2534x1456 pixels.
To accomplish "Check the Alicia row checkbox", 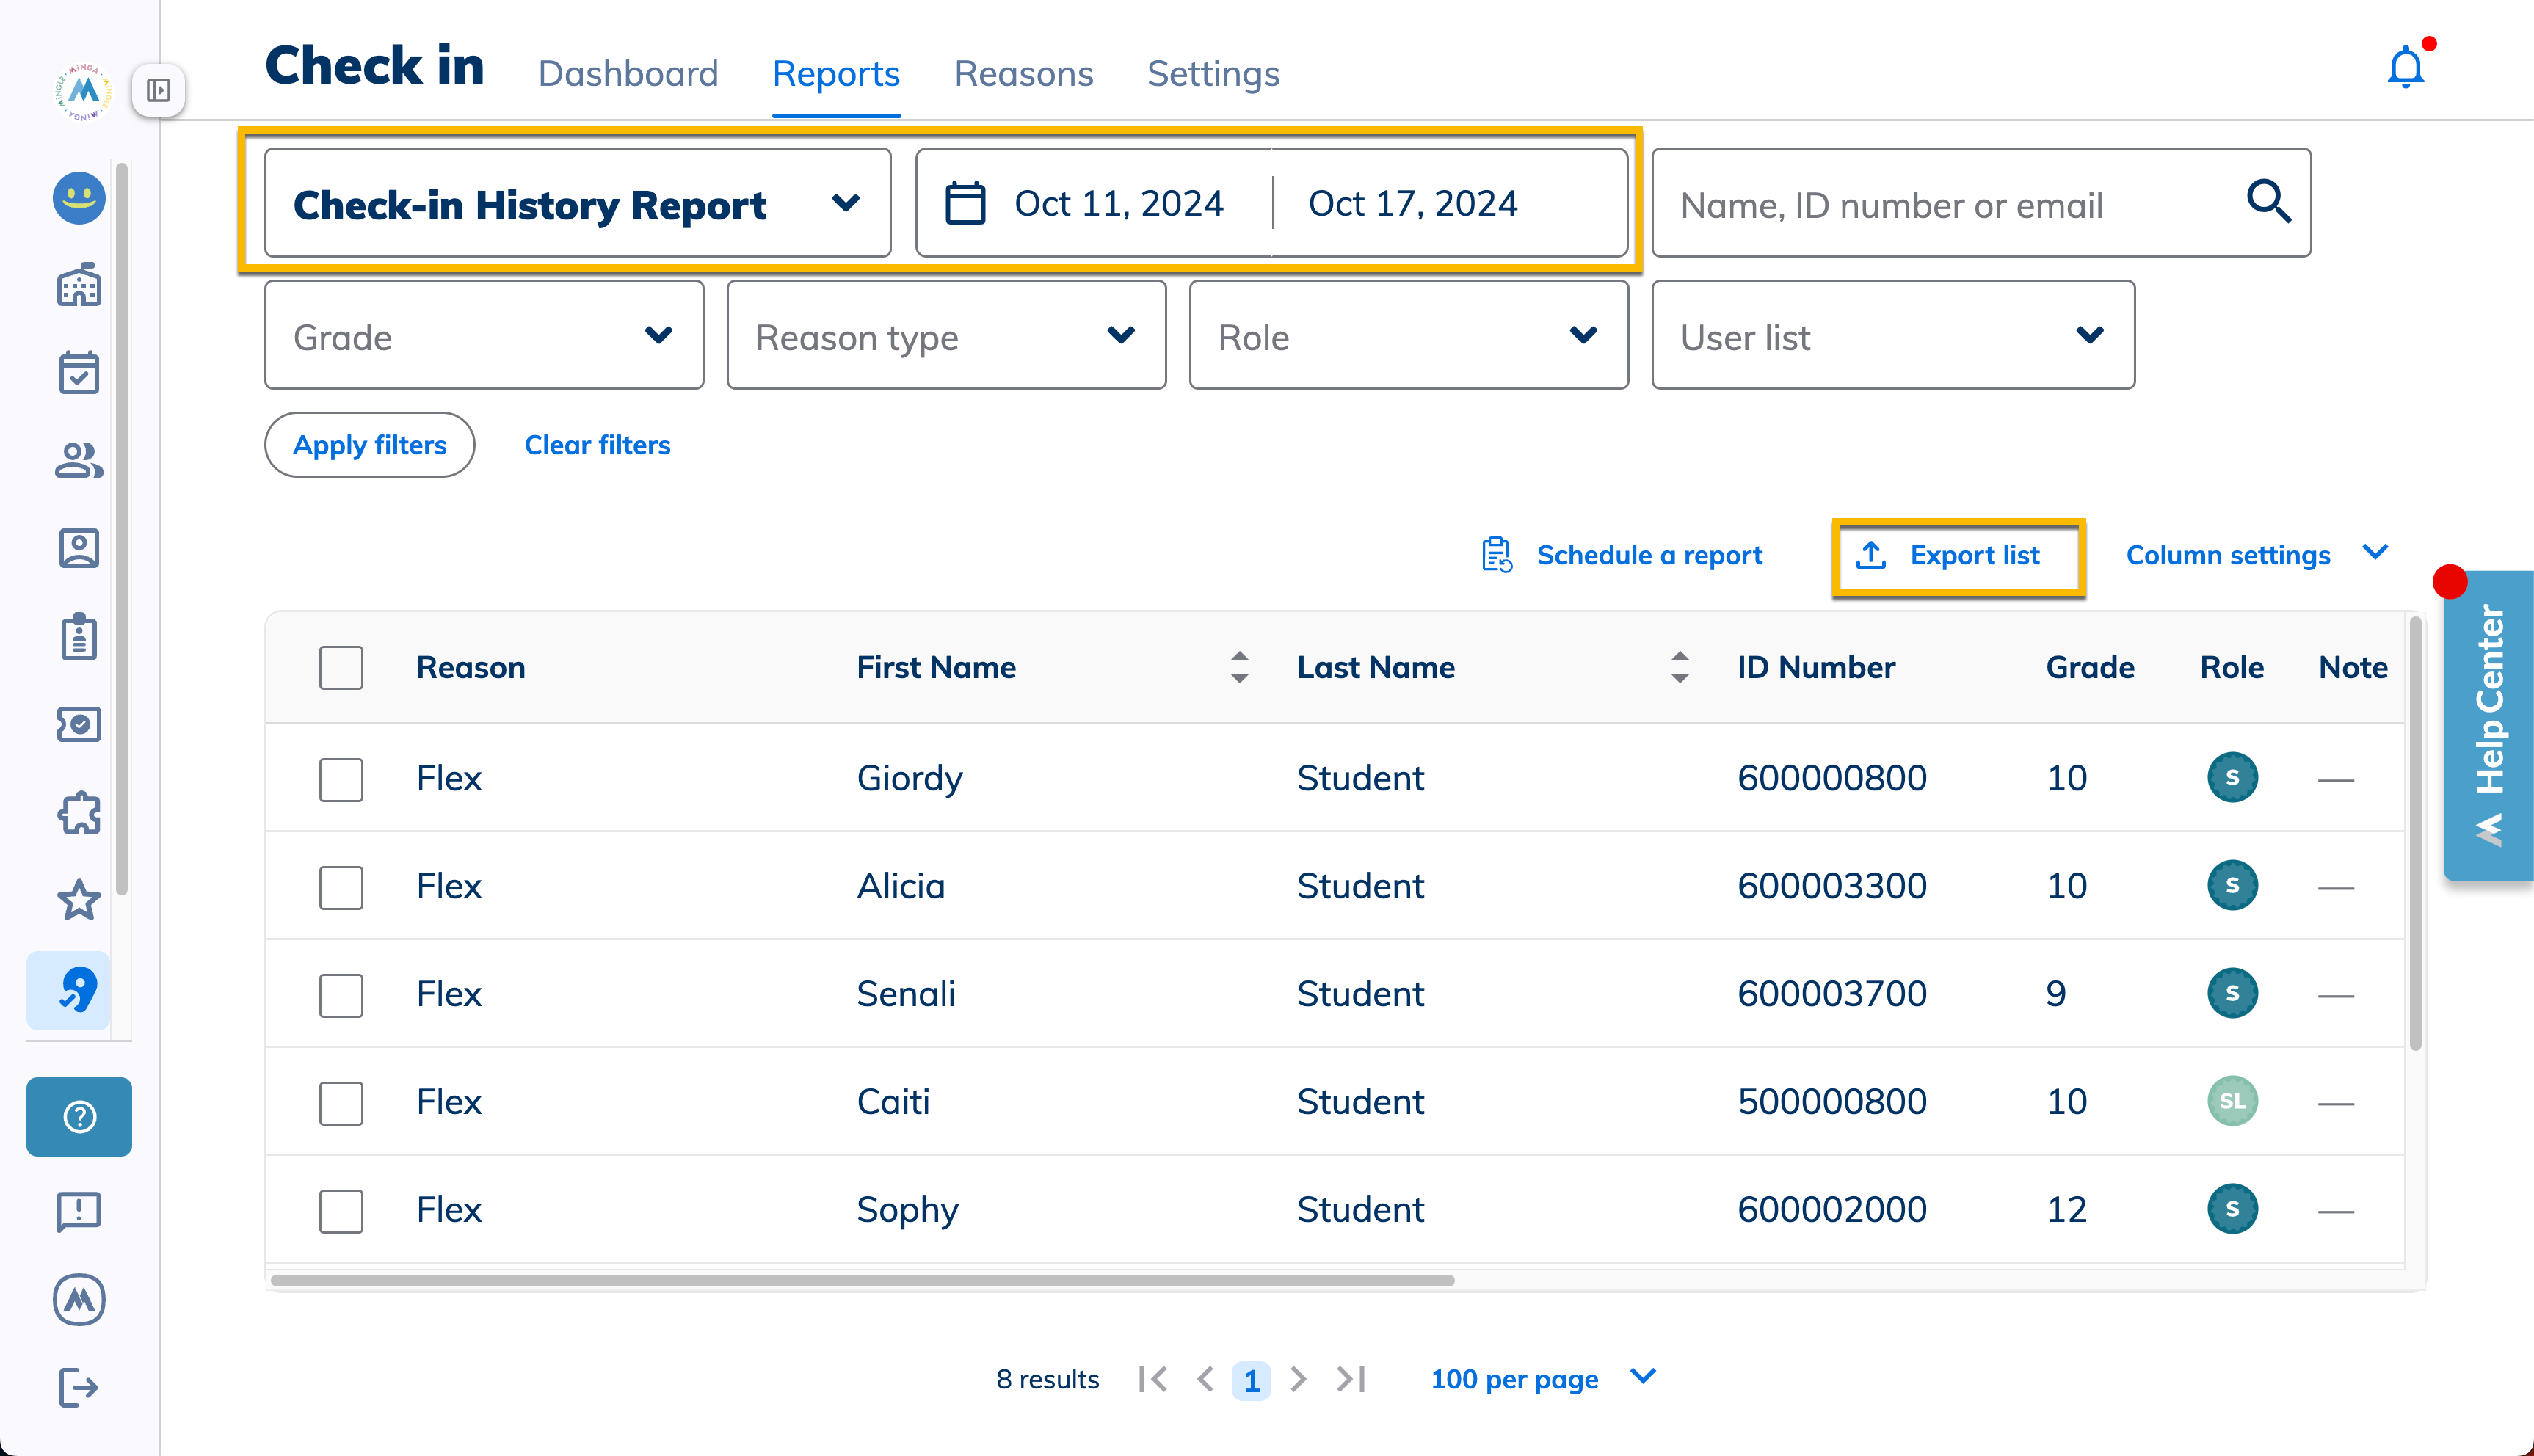I will pyautogui.click(x=341, y=887).
